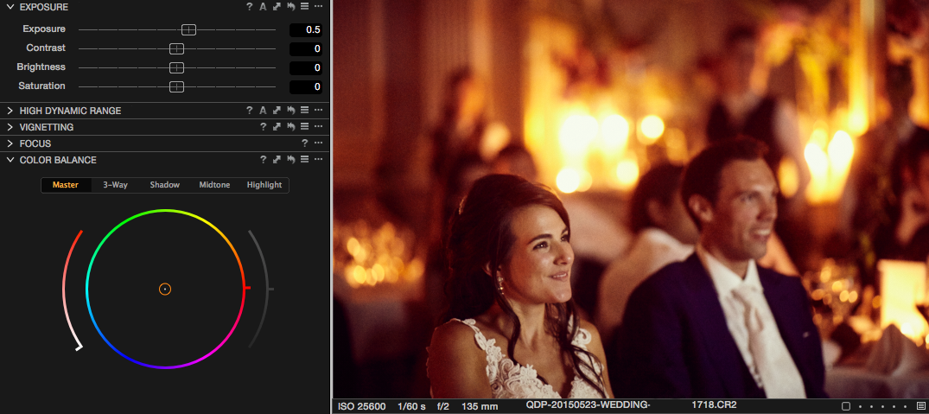Open Vignetting presets list icon
The width and height of the screenshot is (929, 414).
click(x=304, y=127)
